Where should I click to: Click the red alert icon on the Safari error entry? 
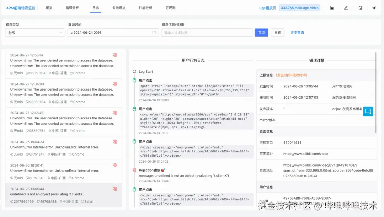point(114,189)
